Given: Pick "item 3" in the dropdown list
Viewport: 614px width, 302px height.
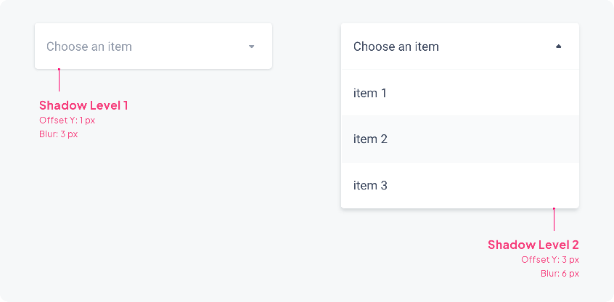Looking at the screenshot, I should pos(370,185).
